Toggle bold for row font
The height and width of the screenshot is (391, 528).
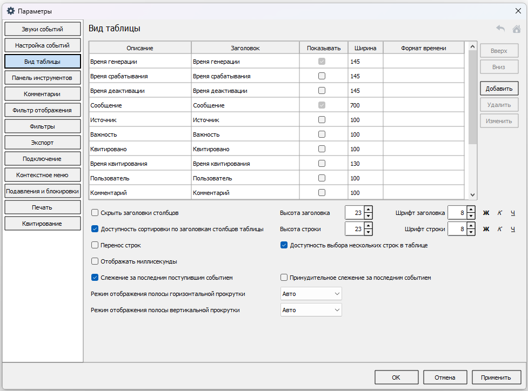tap(486, 229)
